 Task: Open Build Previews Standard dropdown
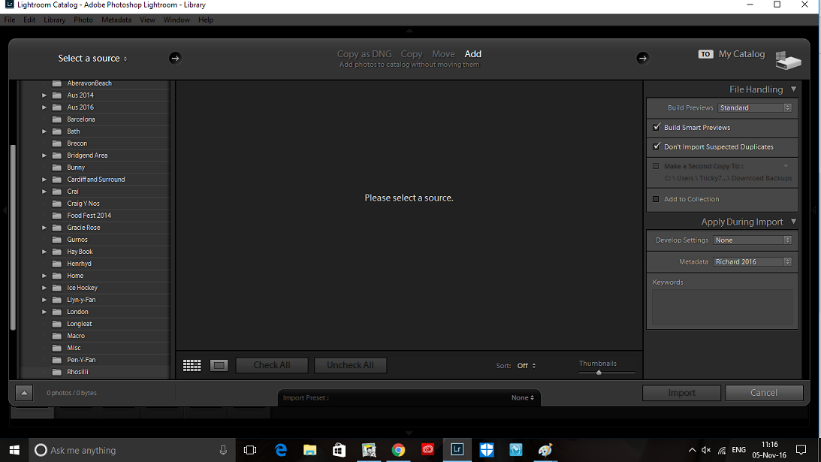tap(754, 107)
